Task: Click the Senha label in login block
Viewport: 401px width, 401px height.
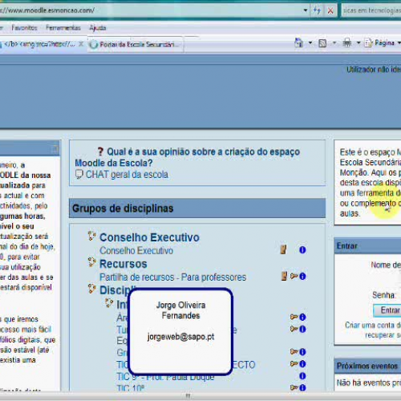Action: click(x=383, y=295)
